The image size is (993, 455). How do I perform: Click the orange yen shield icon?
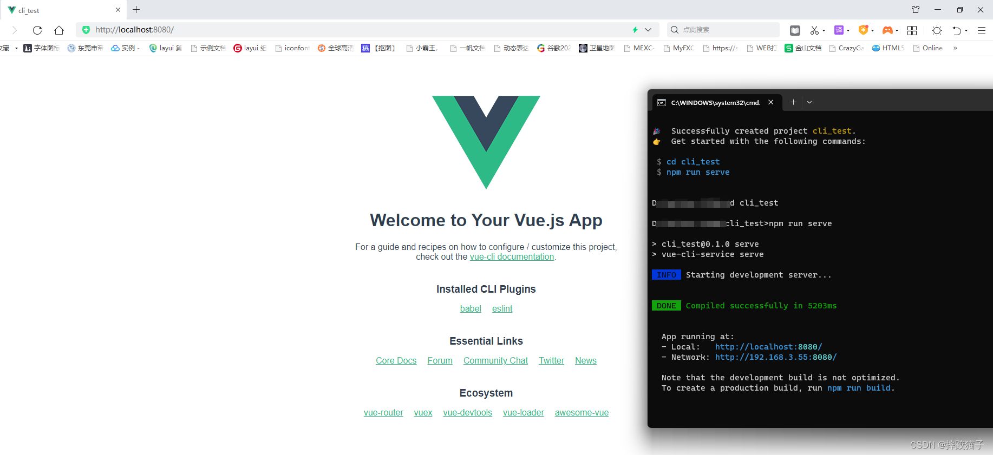(x=863, y=30)
